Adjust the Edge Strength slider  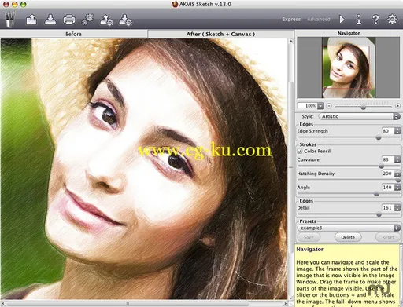click(379, 137)
